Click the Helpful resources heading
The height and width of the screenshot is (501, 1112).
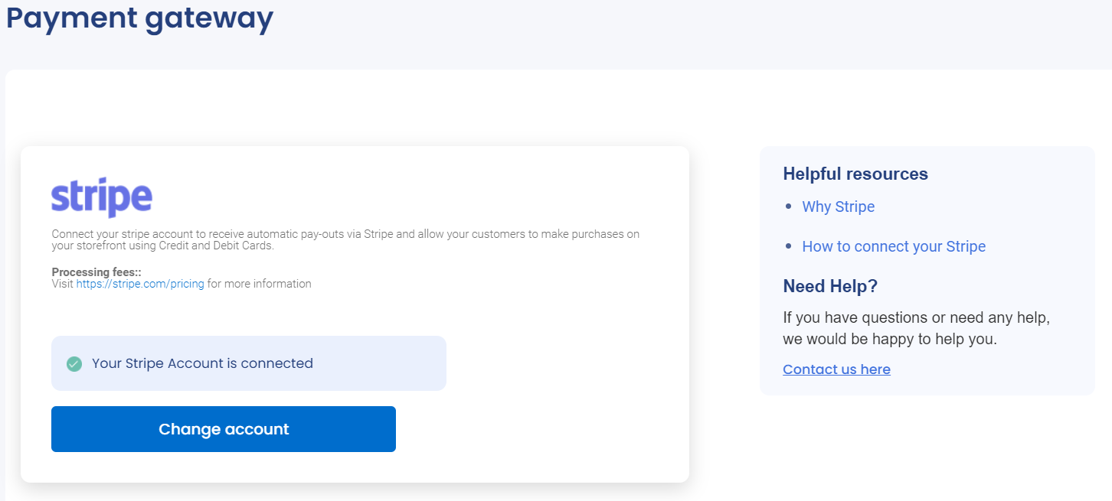855,174
